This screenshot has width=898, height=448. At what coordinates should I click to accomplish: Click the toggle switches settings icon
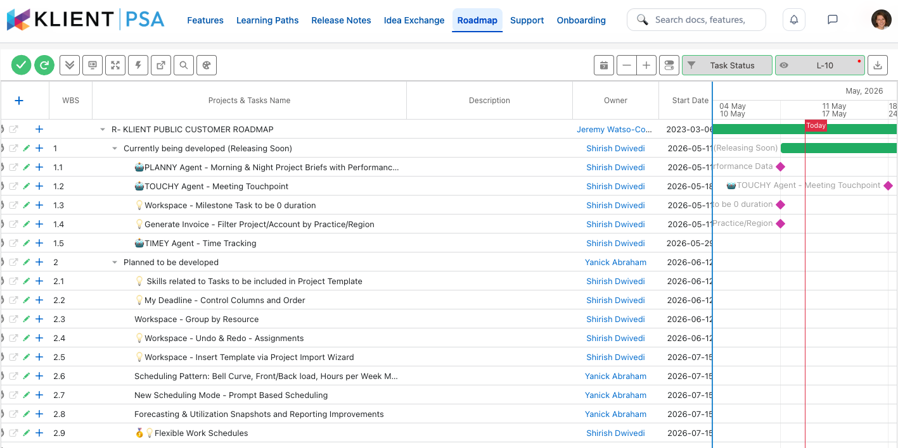[669, 65]
